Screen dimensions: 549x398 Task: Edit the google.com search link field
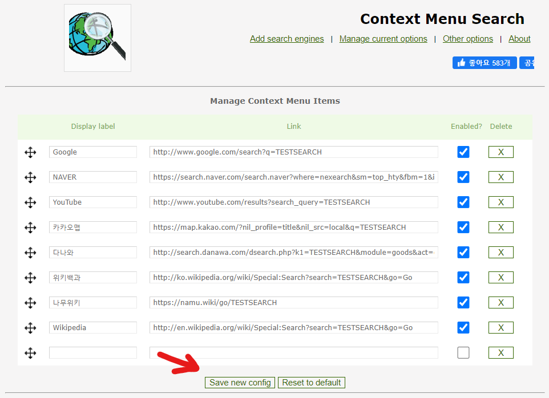pos(294,152)
